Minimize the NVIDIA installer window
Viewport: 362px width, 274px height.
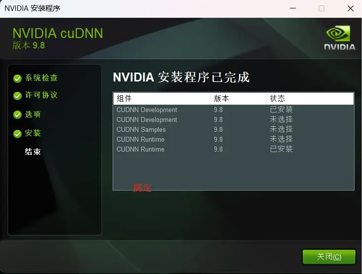point(293,8)
